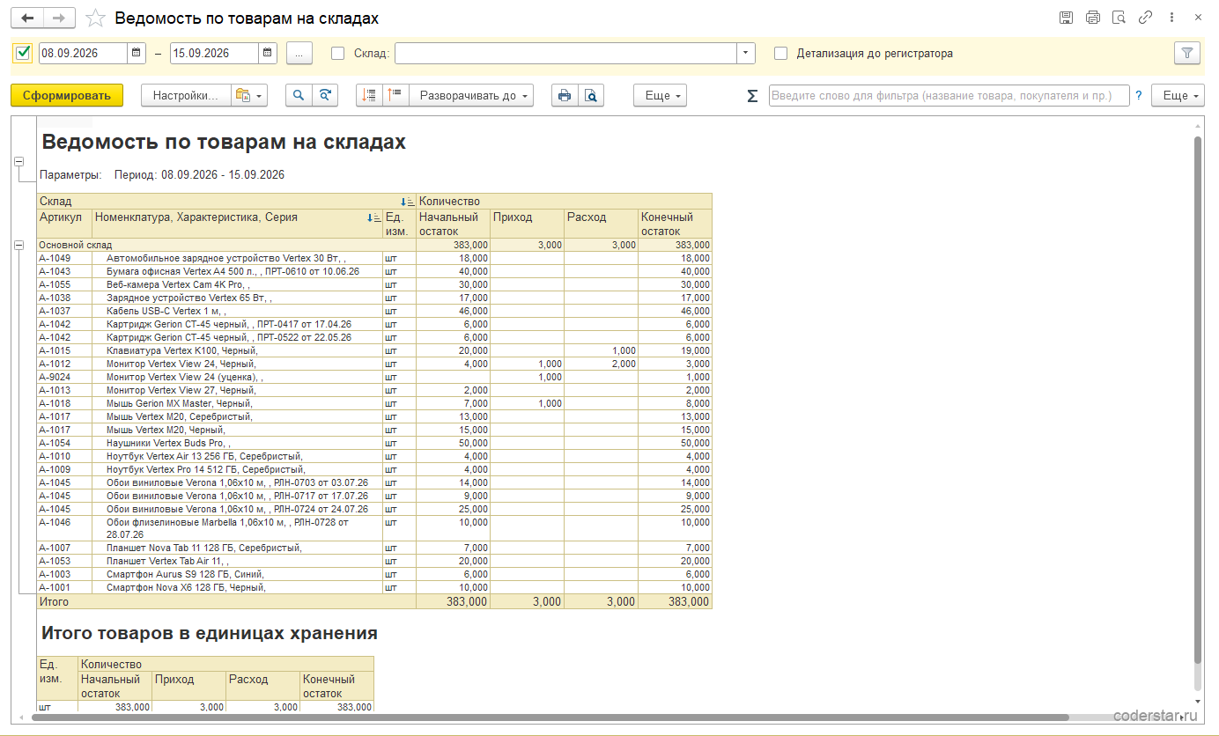The image size is (1219, 736).
Task: Click the start date field 08.09.2026
Action: (83, 53)
